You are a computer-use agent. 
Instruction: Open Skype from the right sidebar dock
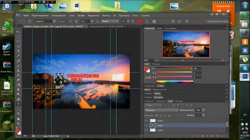245,68
